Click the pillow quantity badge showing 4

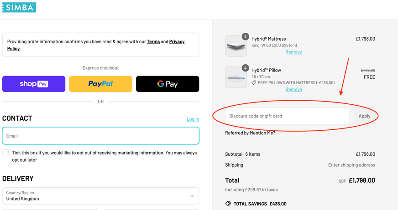245,68
